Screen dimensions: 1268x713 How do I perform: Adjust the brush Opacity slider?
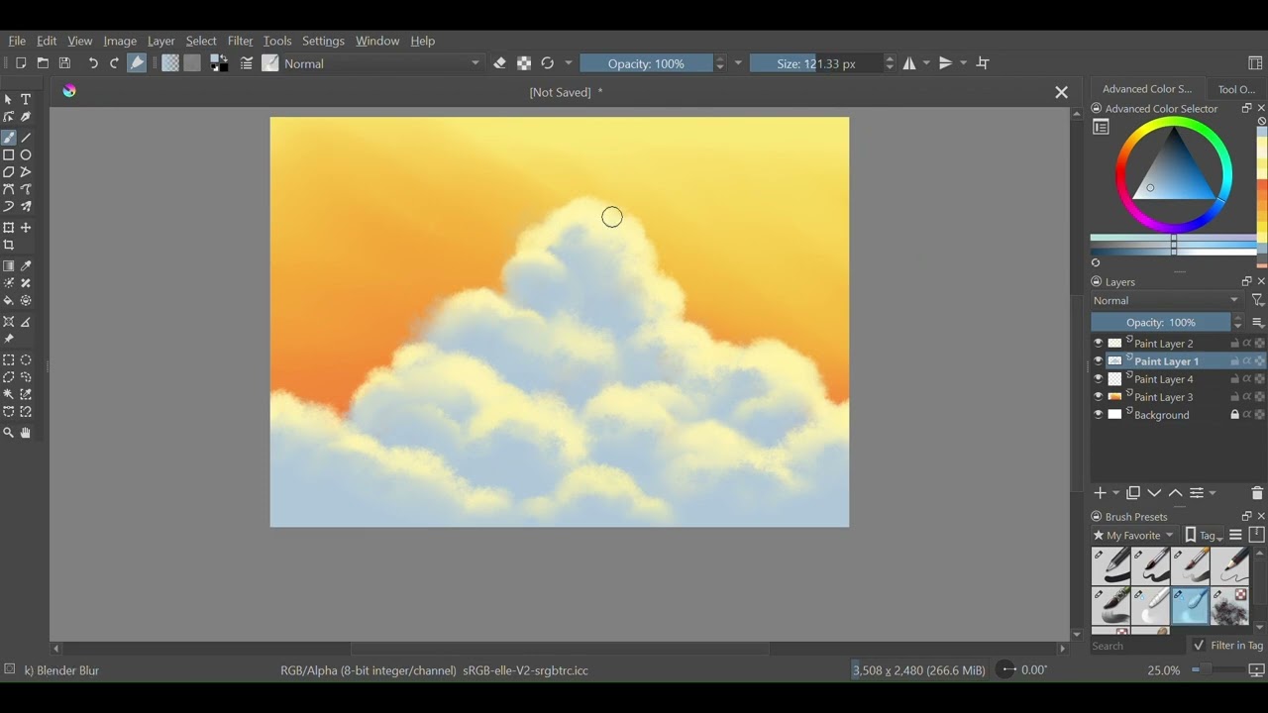(x=646, y=63)
